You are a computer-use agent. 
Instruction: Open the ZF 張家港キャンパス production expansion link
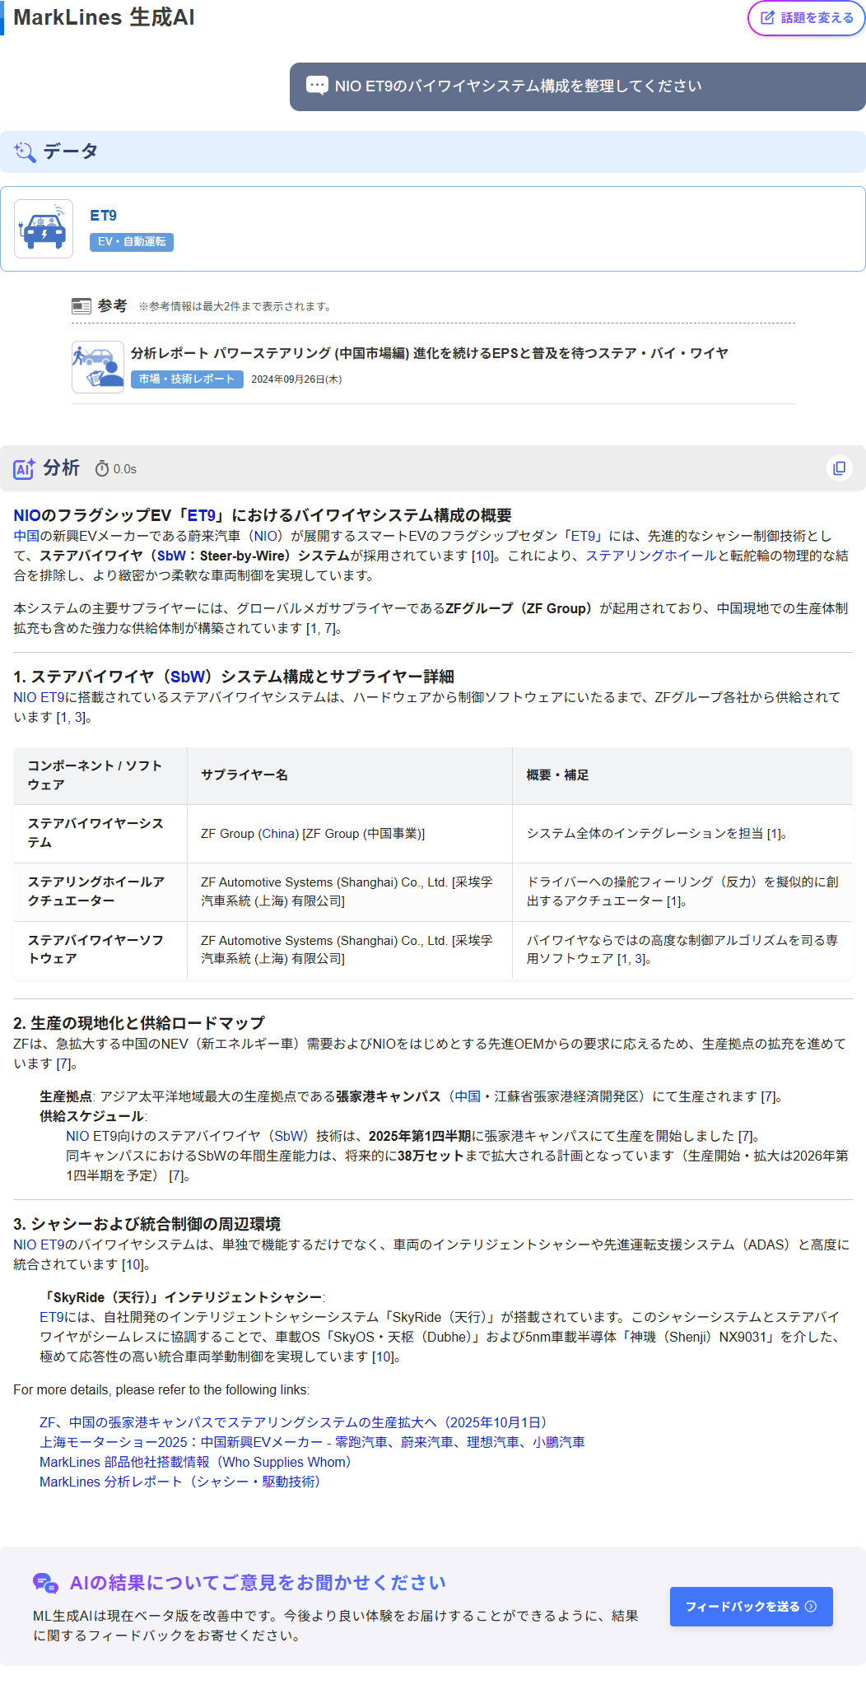coord(296,1422)
